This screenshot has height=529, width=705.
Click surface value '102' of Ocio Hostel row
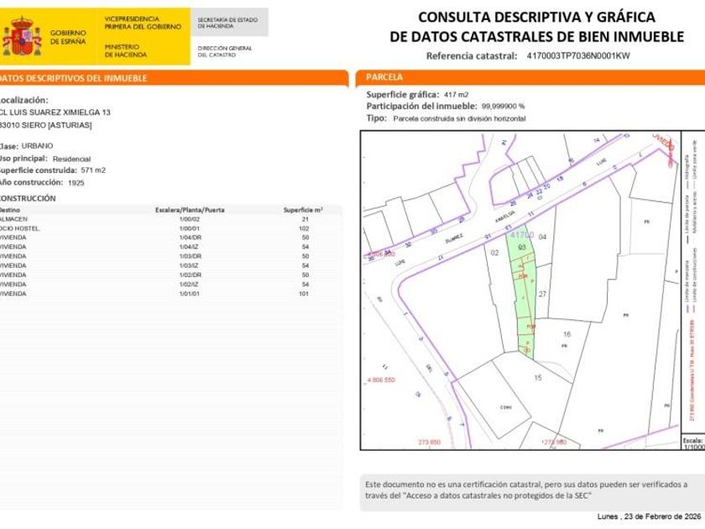(304, 228)
